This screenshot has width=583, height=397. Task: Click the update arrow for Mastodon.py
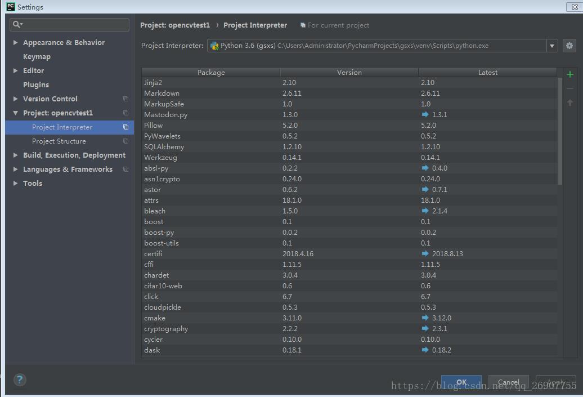[425, 114]
